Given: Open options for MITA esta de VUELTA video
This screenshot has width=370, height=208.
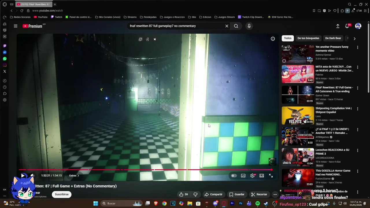Looking at the screenshot, I should click(x=358, y=67).
